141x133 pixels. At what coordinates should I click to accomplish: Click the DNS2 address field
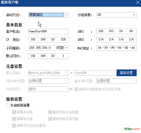[117, 40]
